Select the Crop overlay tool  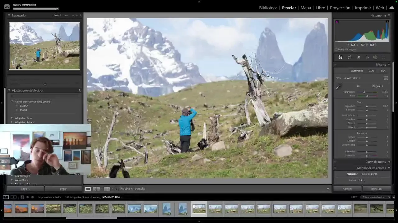pos(349,57)
